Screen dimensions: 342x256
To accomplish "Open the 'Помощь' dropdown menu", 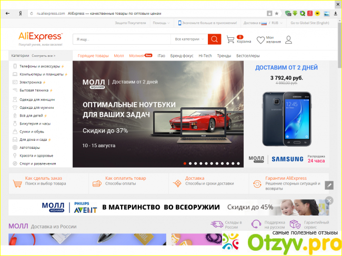I will click(x=162, y=23).
